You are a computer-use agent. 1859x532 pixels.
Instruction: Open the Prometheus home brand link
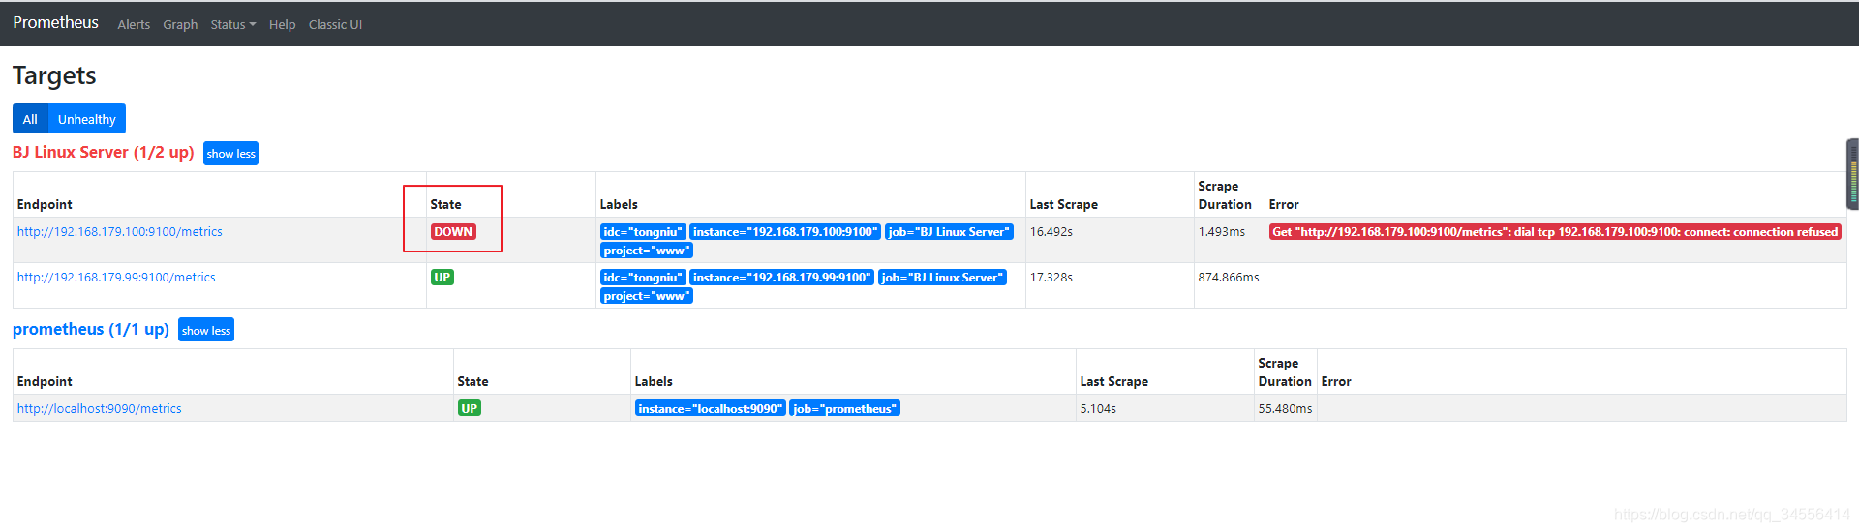[55, 22]
